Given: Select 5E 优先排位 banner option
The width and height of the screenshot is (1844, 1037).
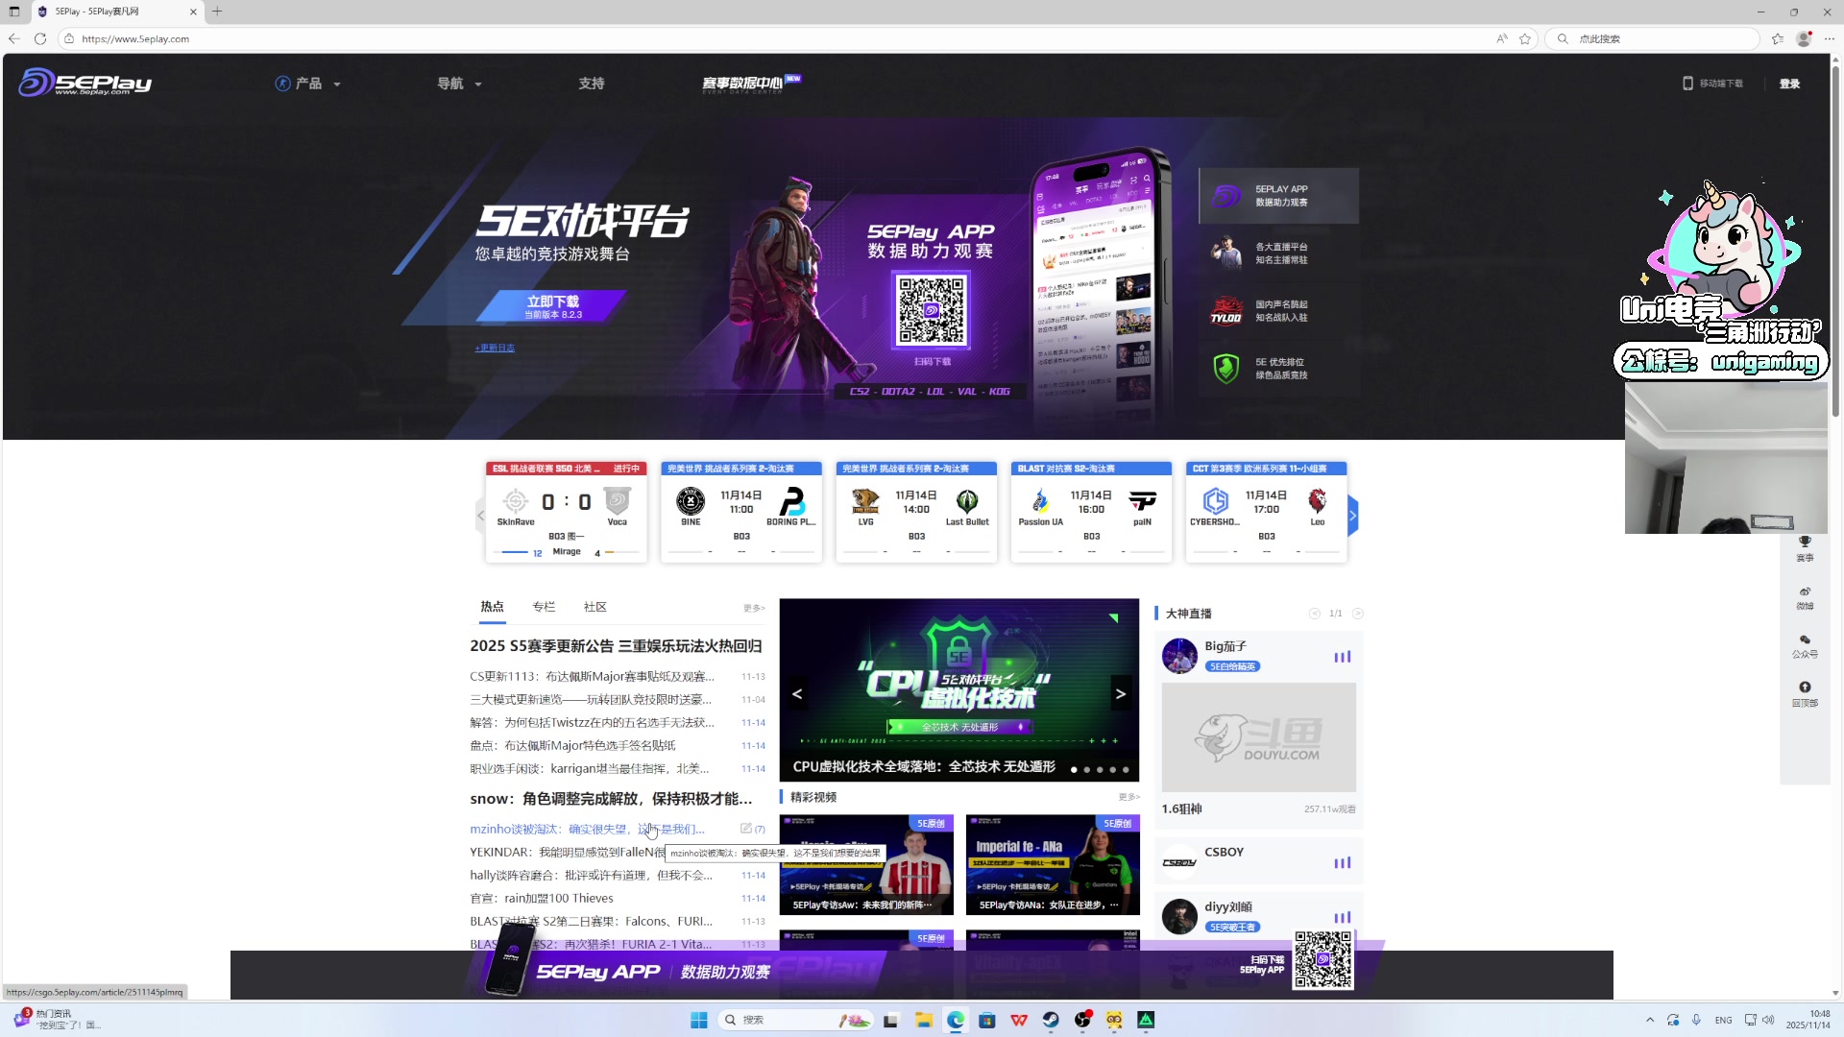Looking at the screenshot, I should (x=1278, y=369).
